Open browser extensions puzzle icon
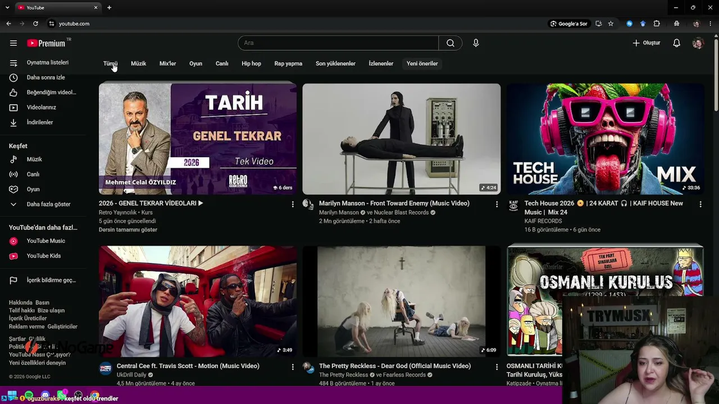The width and height of the screenshot is (719, 404). point(657,24)
